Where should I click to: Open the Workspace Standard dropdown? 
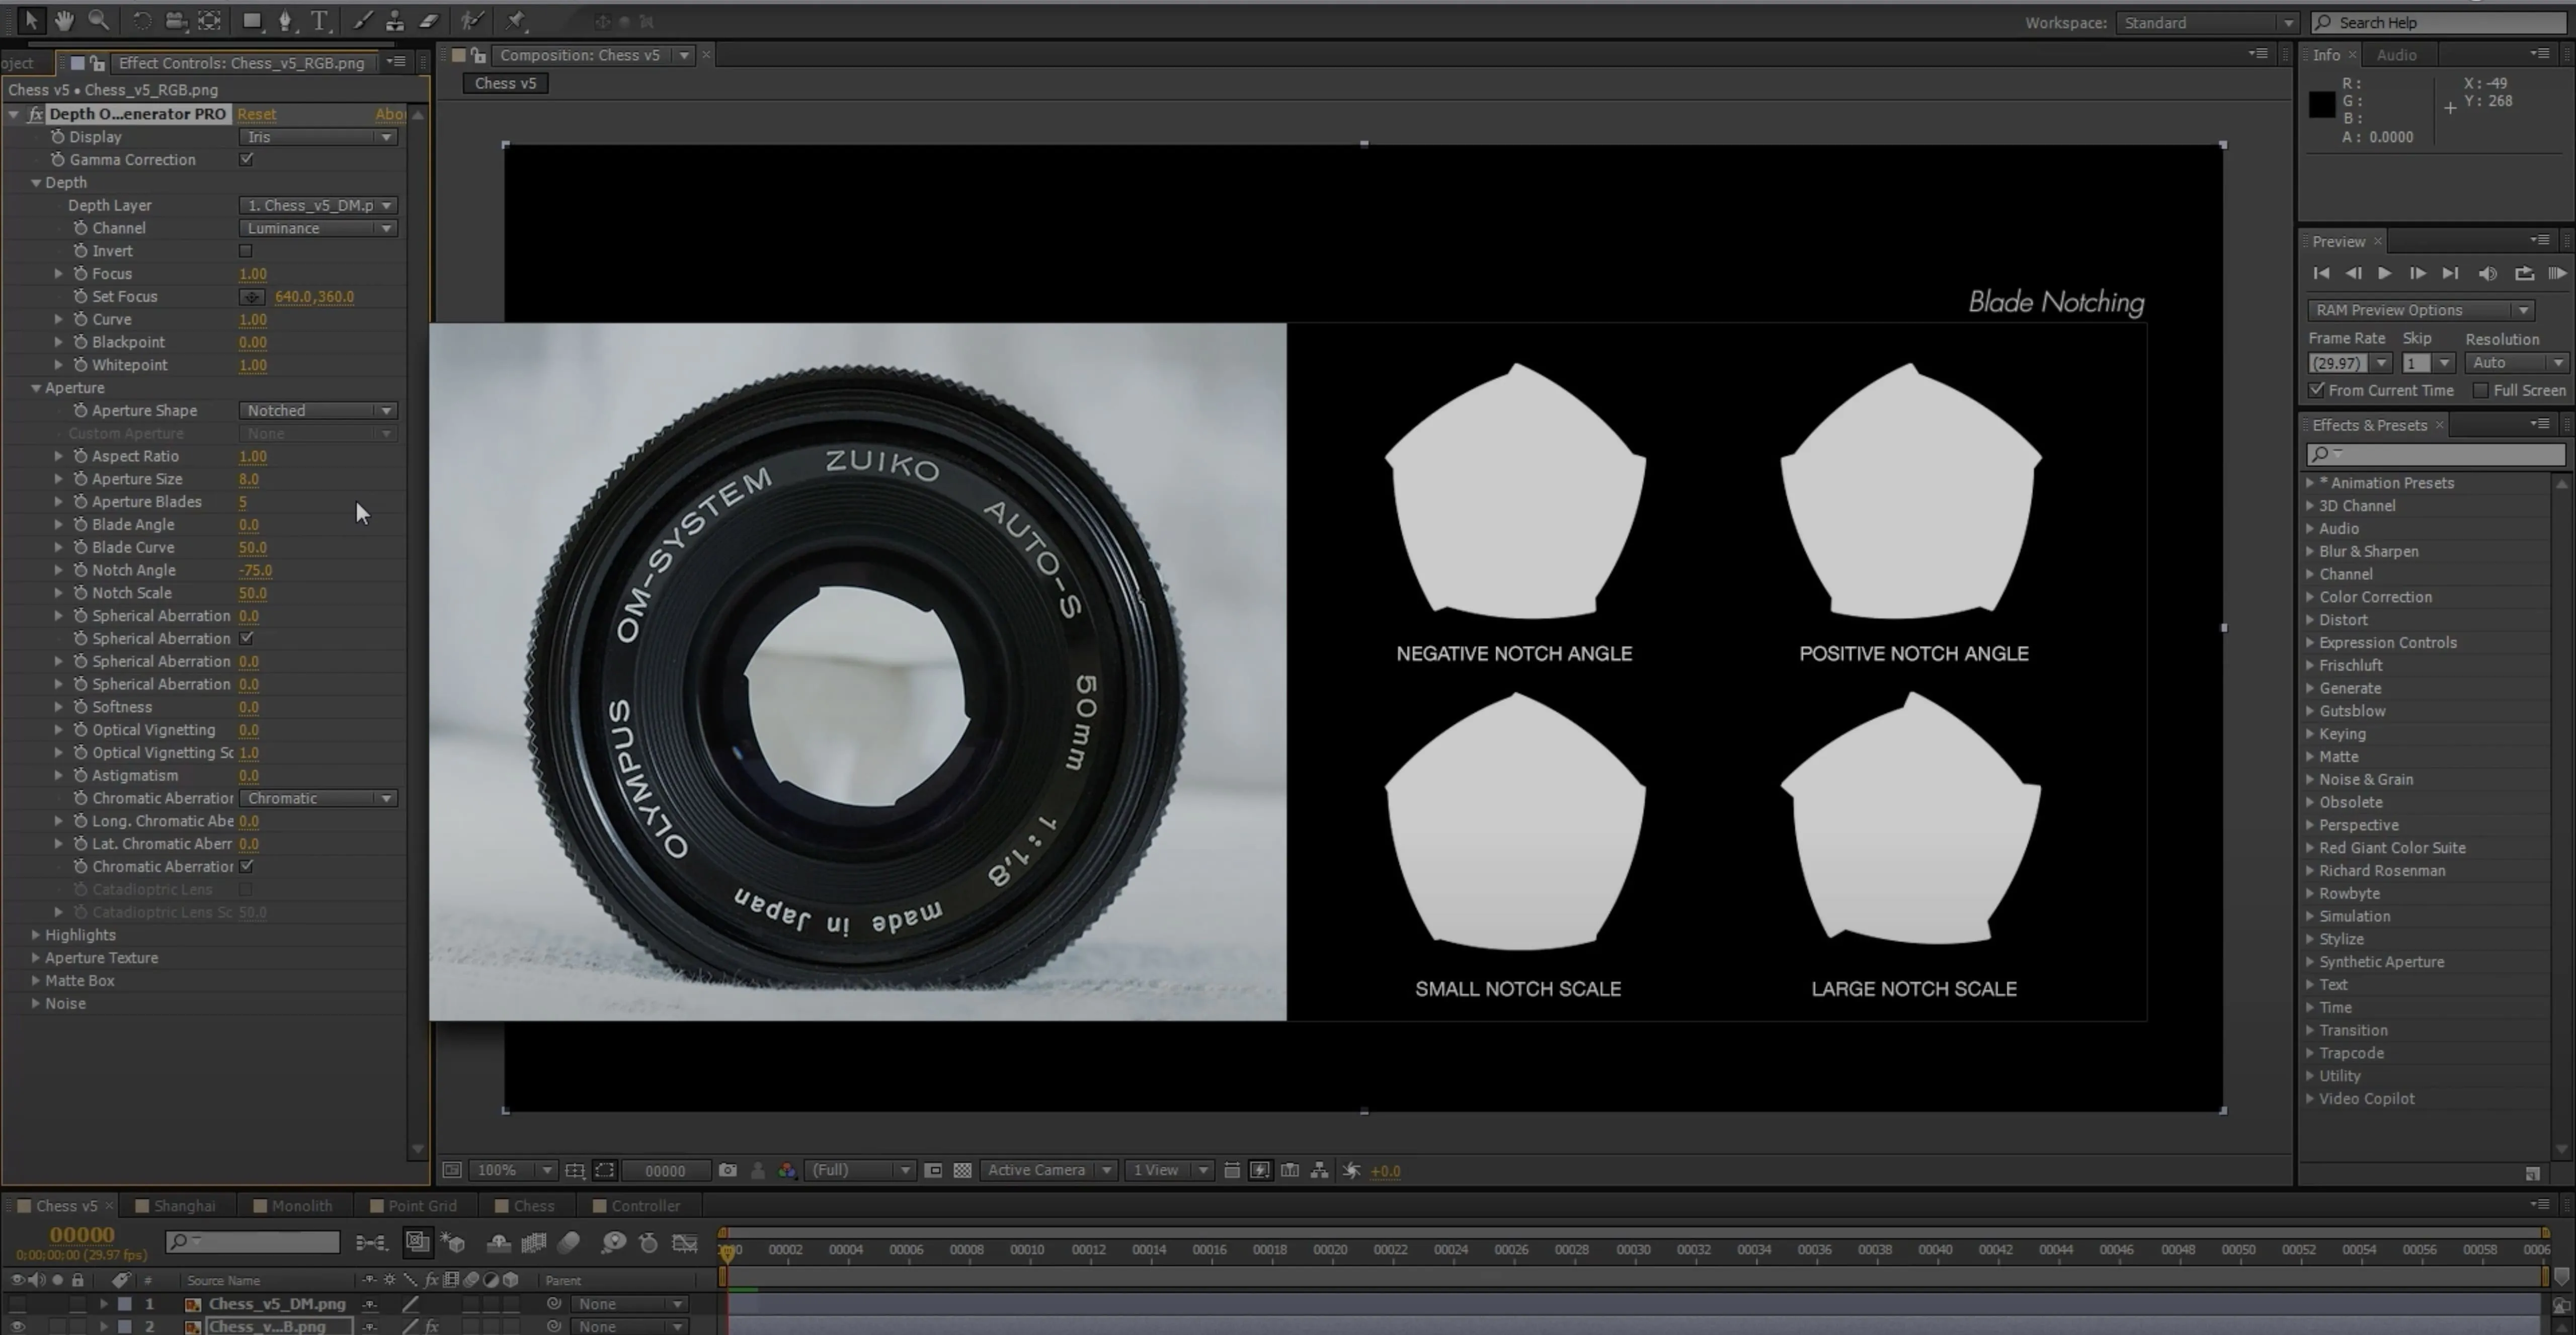pos(2207,23)
